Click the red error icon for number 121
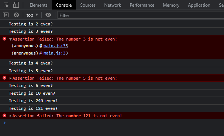Viewport: 224px width, 136px height. pos(4,115)
